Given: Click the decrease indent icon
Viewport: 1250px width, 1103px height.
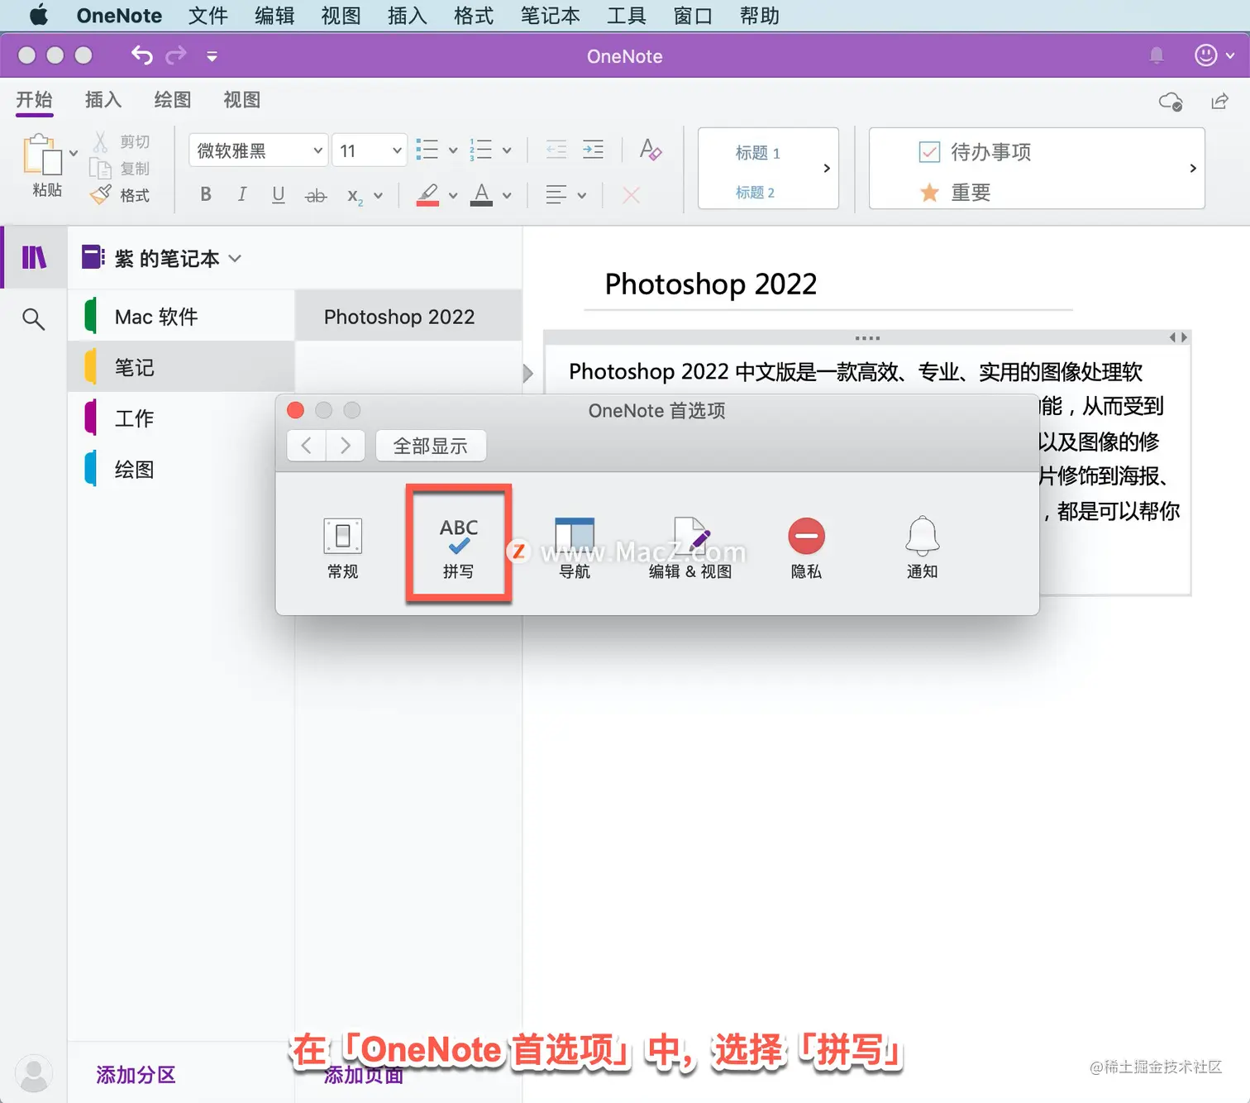Looking at the screenshot, I should pyautogui.click(x=556, y=150).
